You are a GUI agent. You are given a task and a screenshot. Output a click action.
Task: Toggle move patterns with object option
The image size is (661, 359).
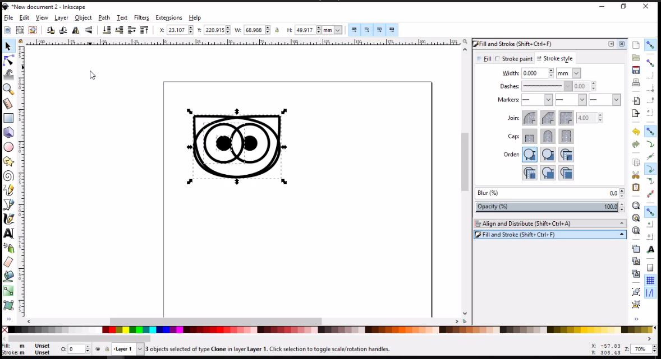pos(392,30)
